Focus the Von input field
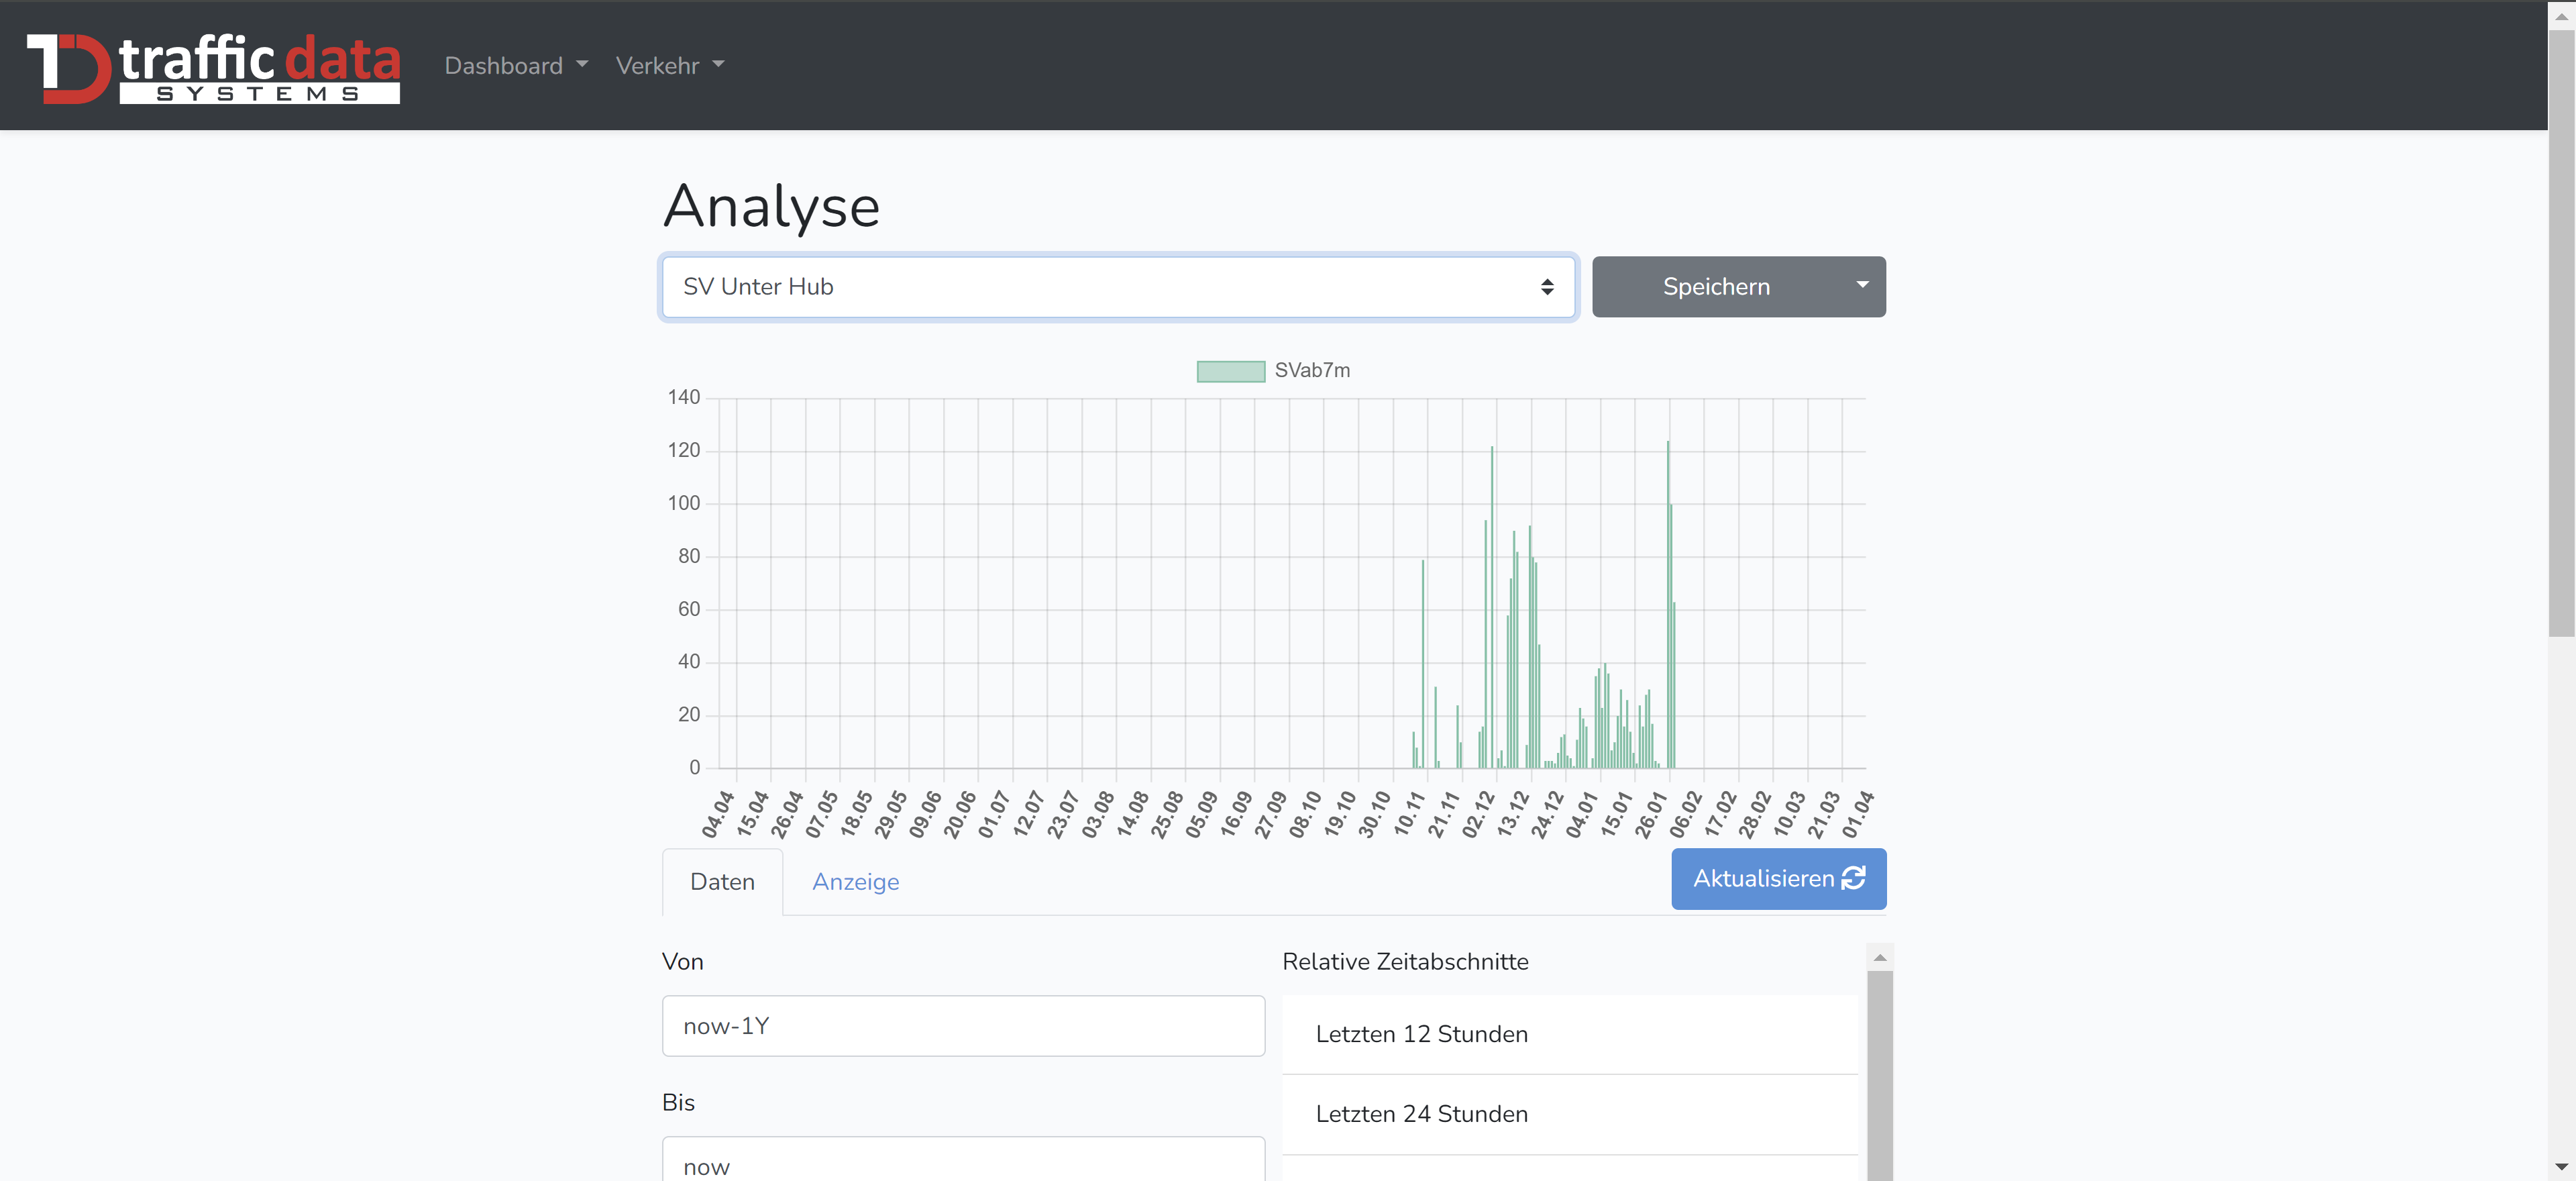The height and width of the screenshot is (1181, 2576). coord(963,1026)
